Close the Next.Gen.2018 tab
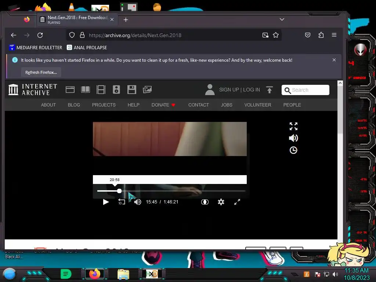The width and height of the screenshot is (376, 282). pos(112,20)
